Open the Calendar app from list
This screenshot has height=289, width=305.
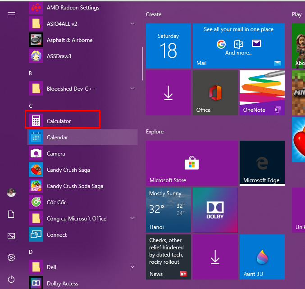(82, 138)
